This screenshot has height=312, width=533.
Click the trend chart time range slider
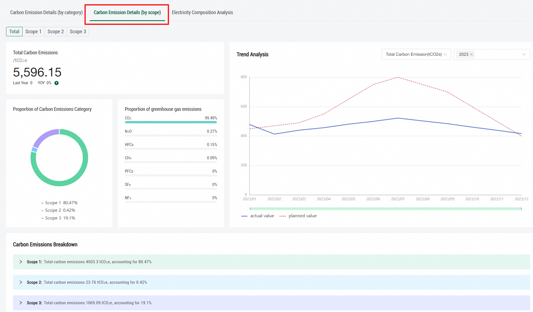point(385,209)
